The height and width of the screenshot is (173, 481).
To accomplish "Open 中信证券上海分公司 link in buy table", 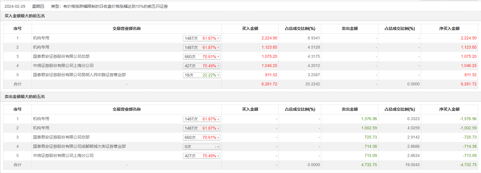I will tap(63, 66).
